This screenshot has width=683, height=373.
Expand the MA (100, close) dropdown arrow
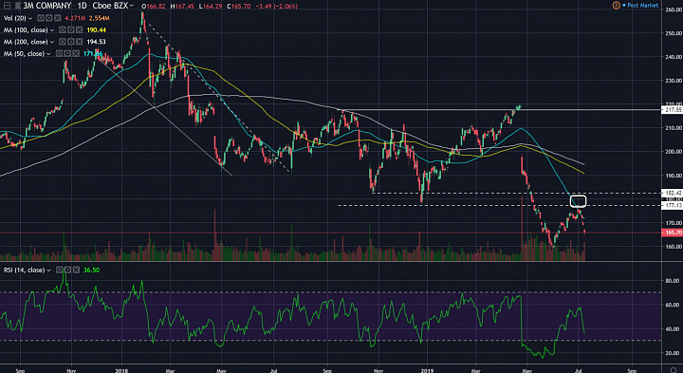[x=52, y=30]
